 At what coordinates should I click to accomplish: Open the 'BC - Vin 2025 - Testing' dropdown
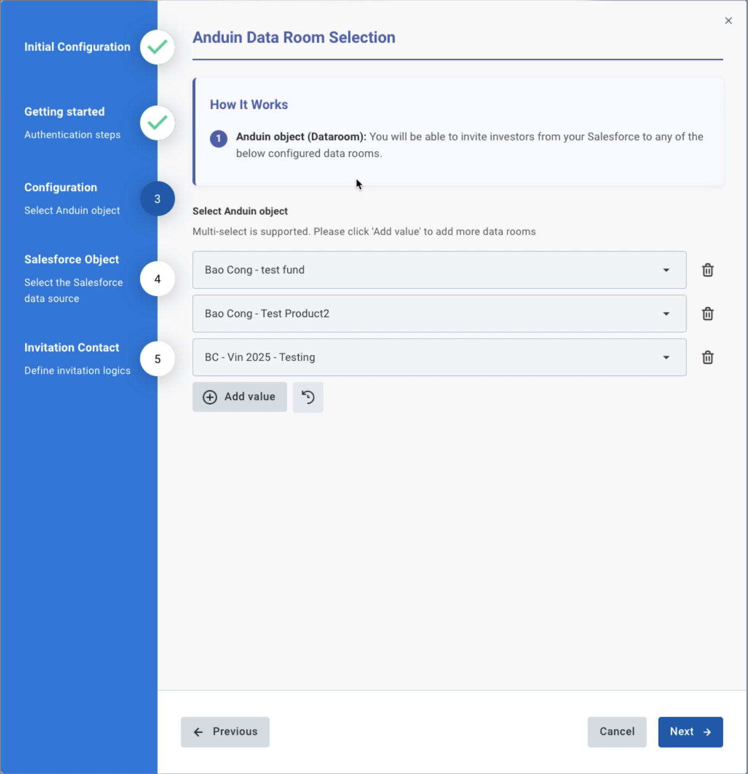click(439, 358)
